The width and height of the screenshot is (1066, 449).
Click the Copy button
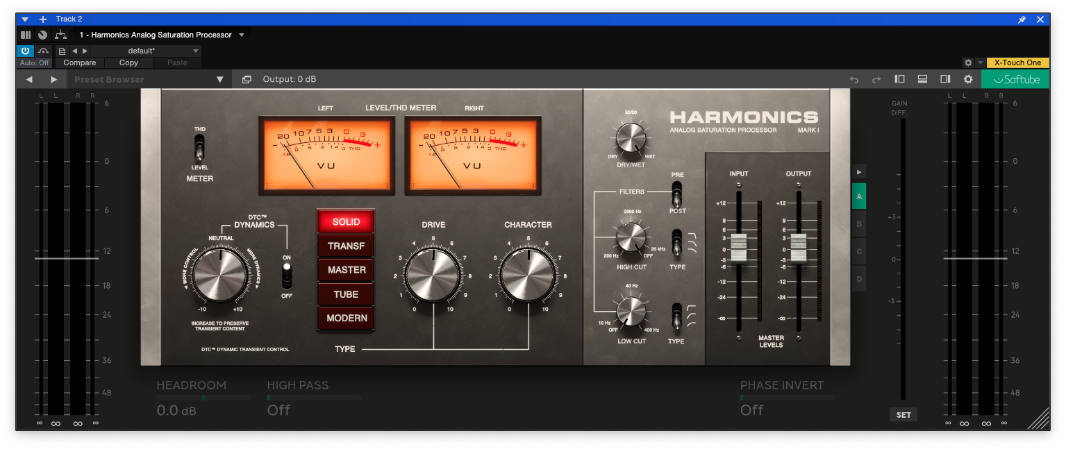point(128,62)
